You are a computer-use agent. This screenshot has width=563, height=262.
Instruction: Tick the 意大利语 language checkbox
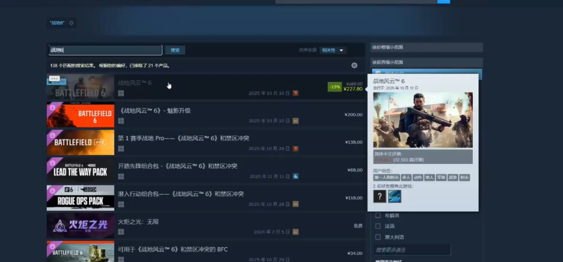click(x=378, y=237)
